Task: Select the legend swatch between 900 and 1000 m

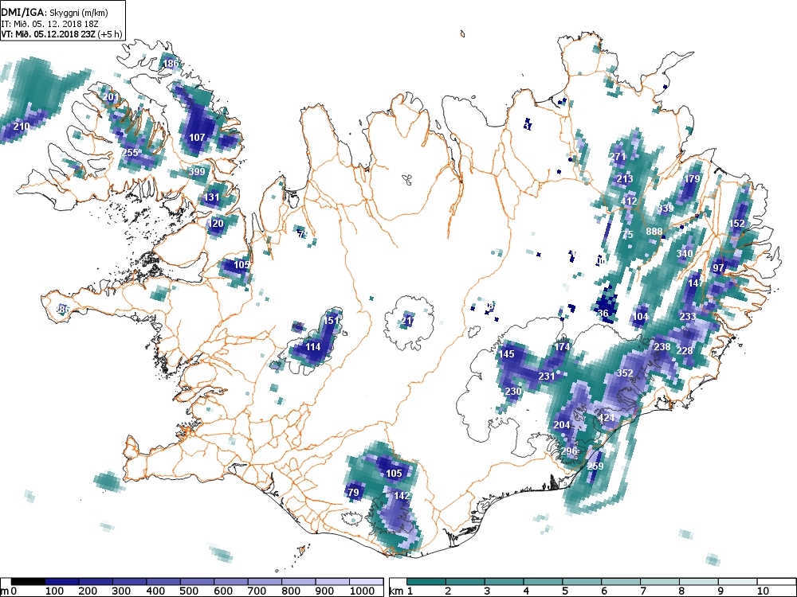Action: [x=332, y=582]
